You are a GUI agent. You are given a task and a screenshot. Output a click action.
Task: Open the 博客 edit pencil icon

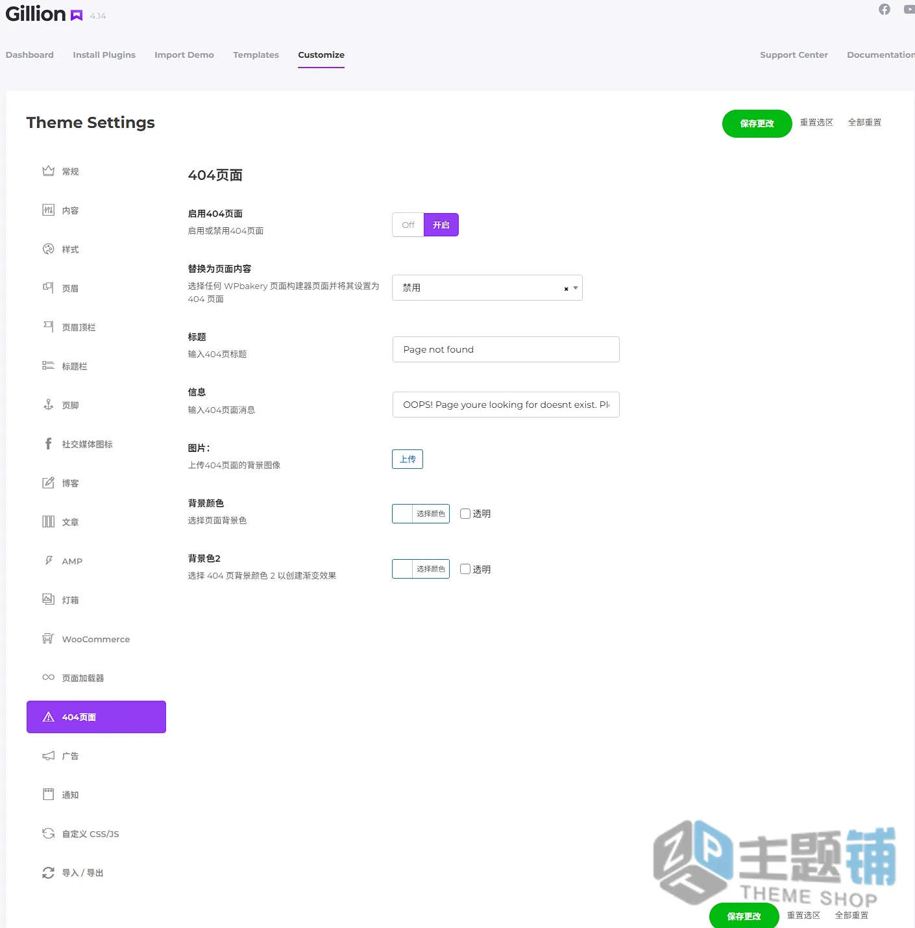click(48, 483)
